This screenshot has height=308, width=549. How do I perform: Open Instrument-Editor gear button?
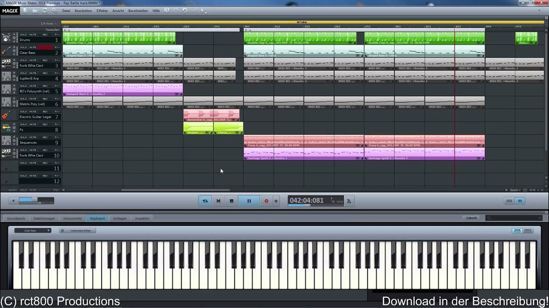[78, 231]
